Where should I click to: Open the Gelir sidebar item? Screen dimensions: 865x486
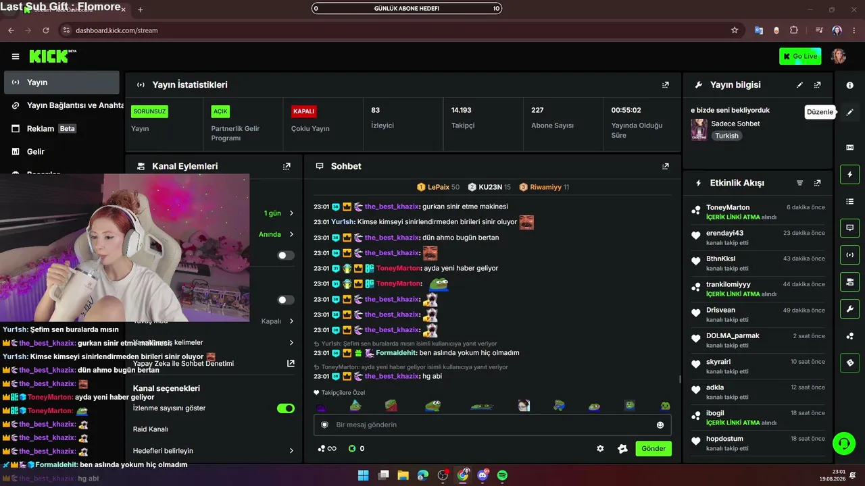coord(61,152)
